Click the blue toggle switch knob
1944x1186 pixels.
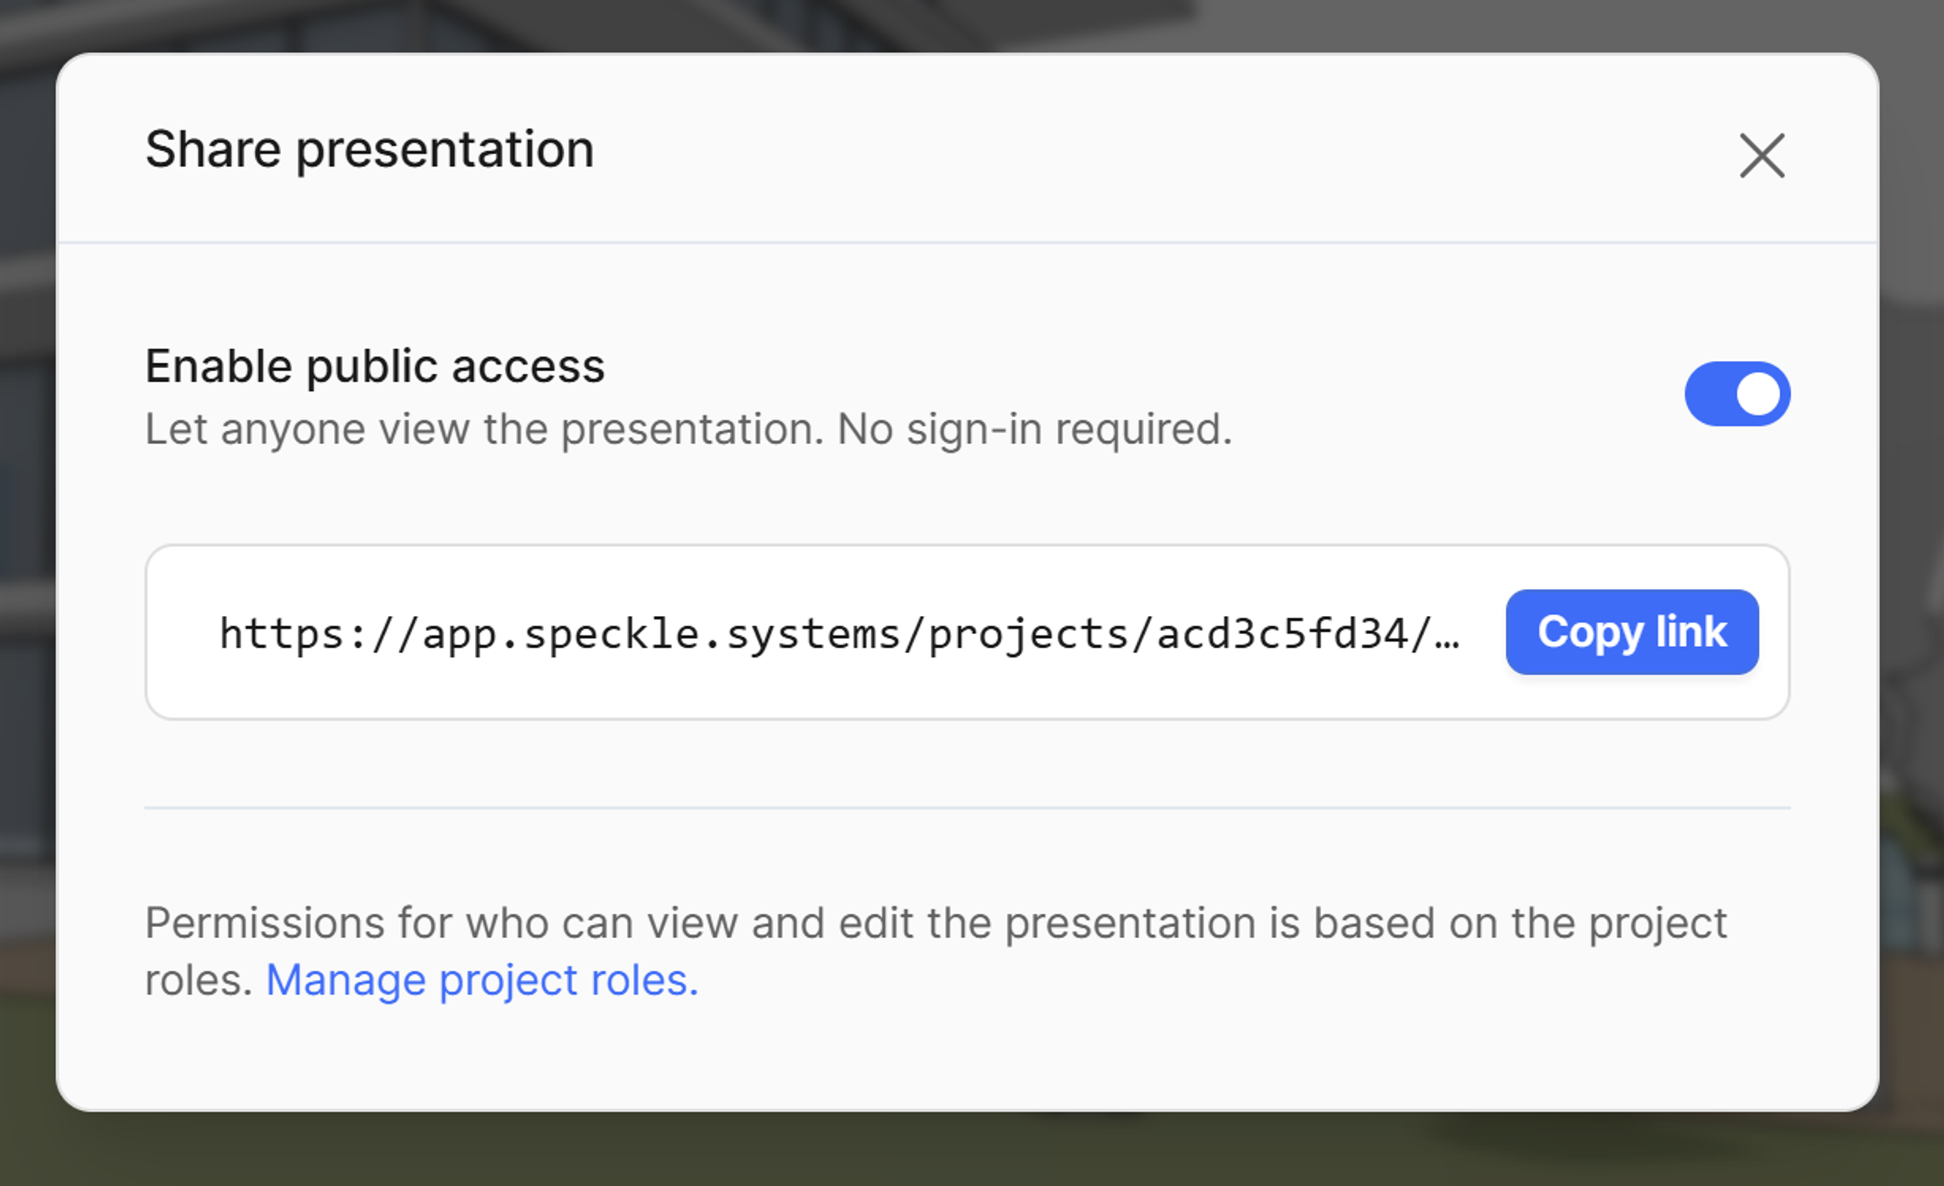pyautogui.click(x=1758, y=394)
